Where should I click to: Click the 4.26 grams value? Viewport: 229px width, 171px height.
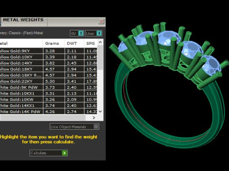50,112
